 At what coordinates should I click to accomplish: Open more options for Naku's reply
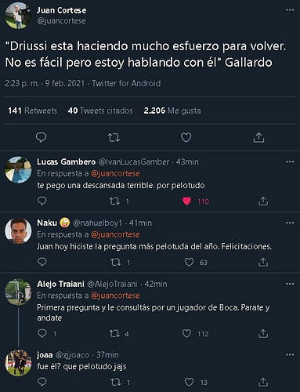coord(290,223)
